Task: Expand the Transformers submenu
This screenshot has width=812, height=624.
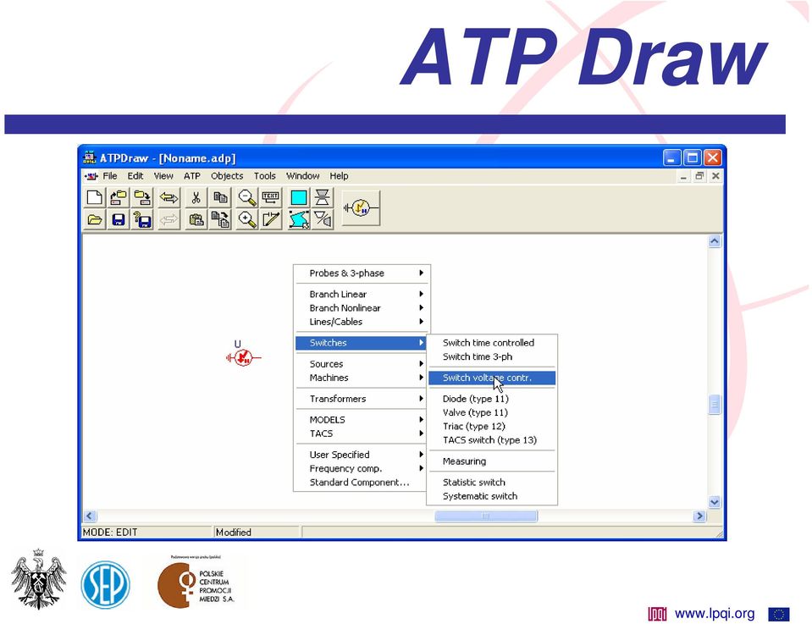Action: click(x=362, y=399)
